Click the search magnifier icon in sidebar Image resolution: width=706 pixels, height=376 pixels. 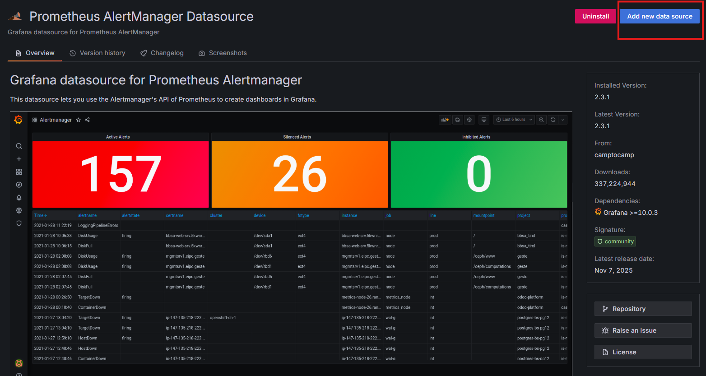19,146
